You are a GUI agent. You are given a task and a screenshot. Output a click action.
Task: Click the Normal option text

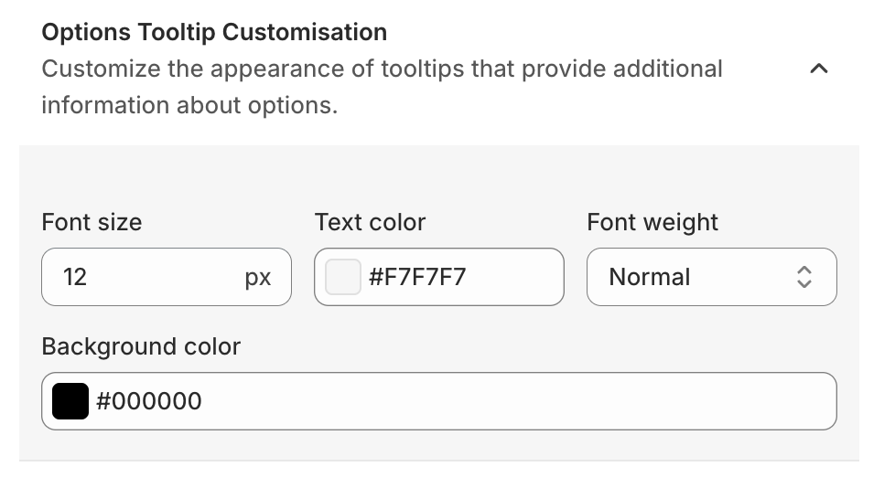coord(650,277)
